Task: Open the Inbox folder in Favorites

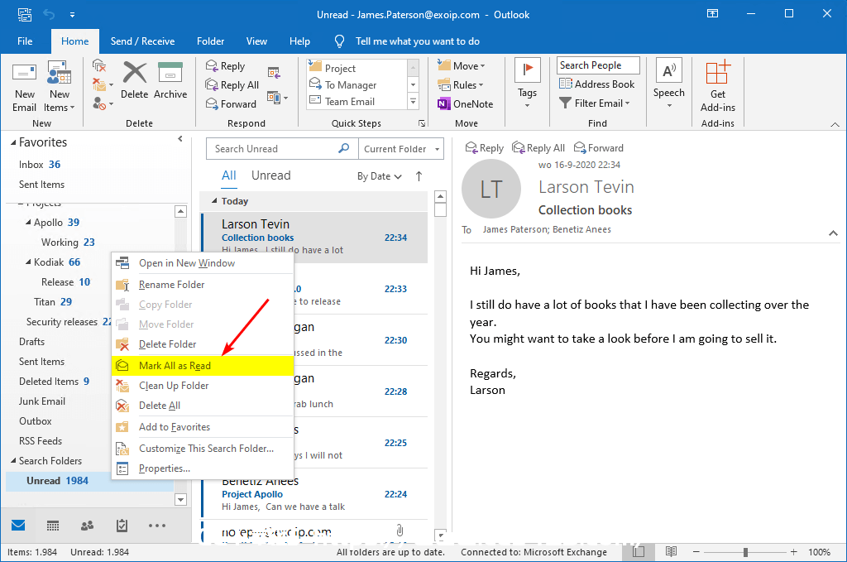Action: click(x=40, y=164)
